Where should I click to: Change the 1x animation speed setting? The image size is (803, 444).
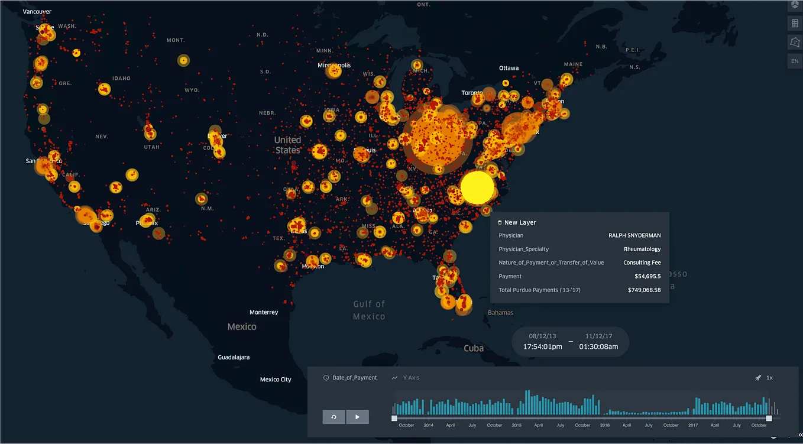pos(770,377)
